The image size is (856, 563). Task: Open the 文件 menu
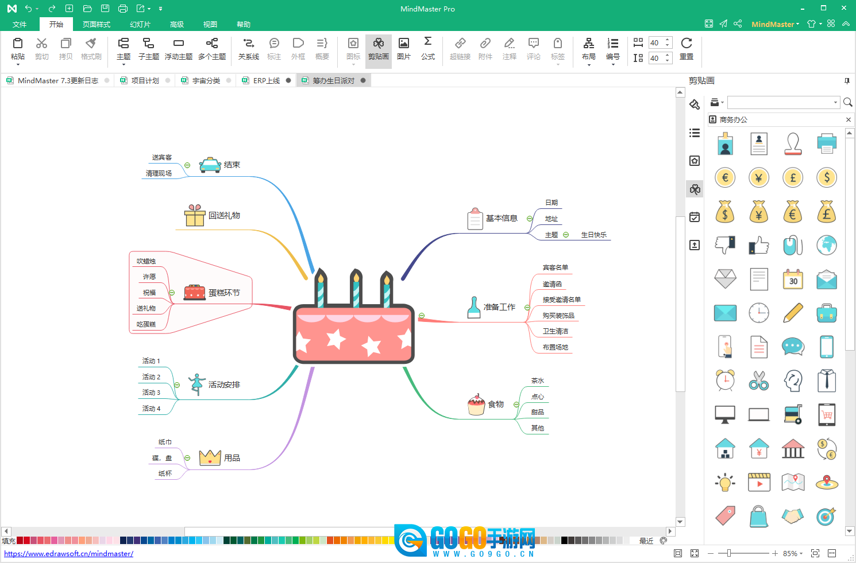[20, 24]
